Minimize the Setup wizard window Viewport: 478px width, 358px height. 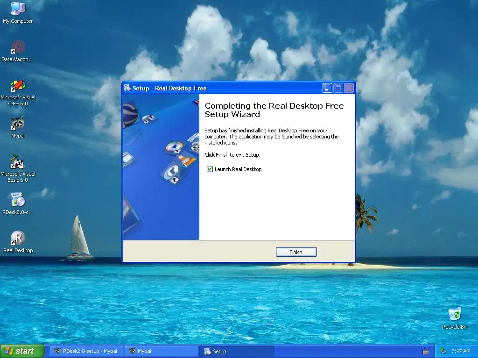[x=327, y=88]
